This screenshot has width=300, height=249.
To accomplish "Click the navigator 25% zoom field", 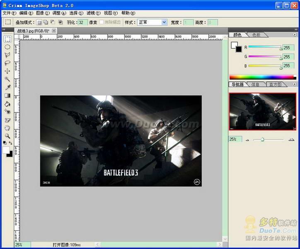I will click(x=235, y=139).
